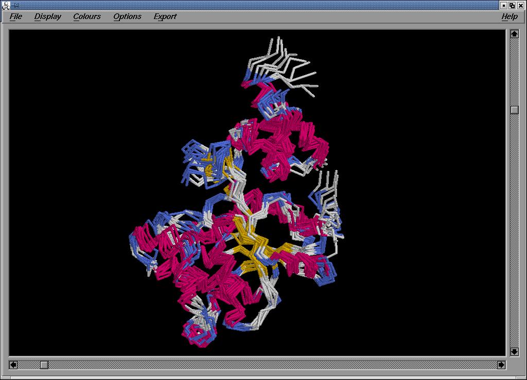Click the pin icon in title bar

pos(15,5)
